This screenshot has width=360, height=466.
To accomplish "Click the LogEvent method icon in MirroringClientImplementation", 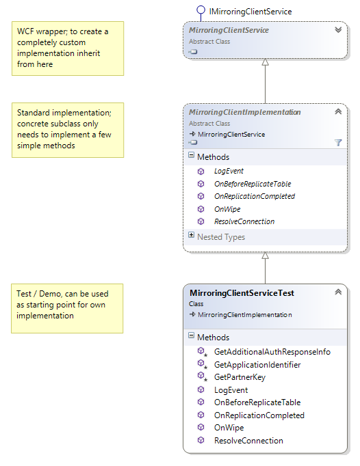I will (x=201, y=172).
